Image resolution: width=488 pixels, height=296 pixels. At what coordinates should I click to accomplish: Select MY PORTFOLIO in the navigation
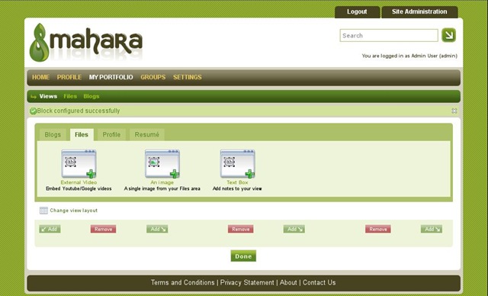[111, 77]
